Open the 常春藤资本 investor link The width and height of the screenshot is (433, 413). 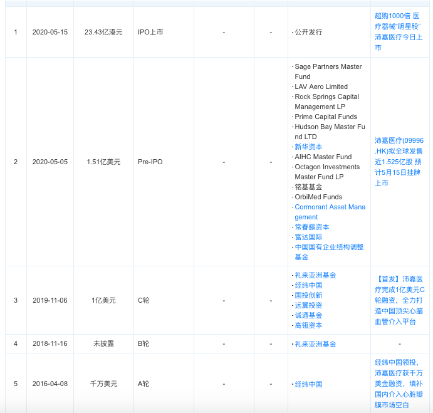(x=312, y=227)
